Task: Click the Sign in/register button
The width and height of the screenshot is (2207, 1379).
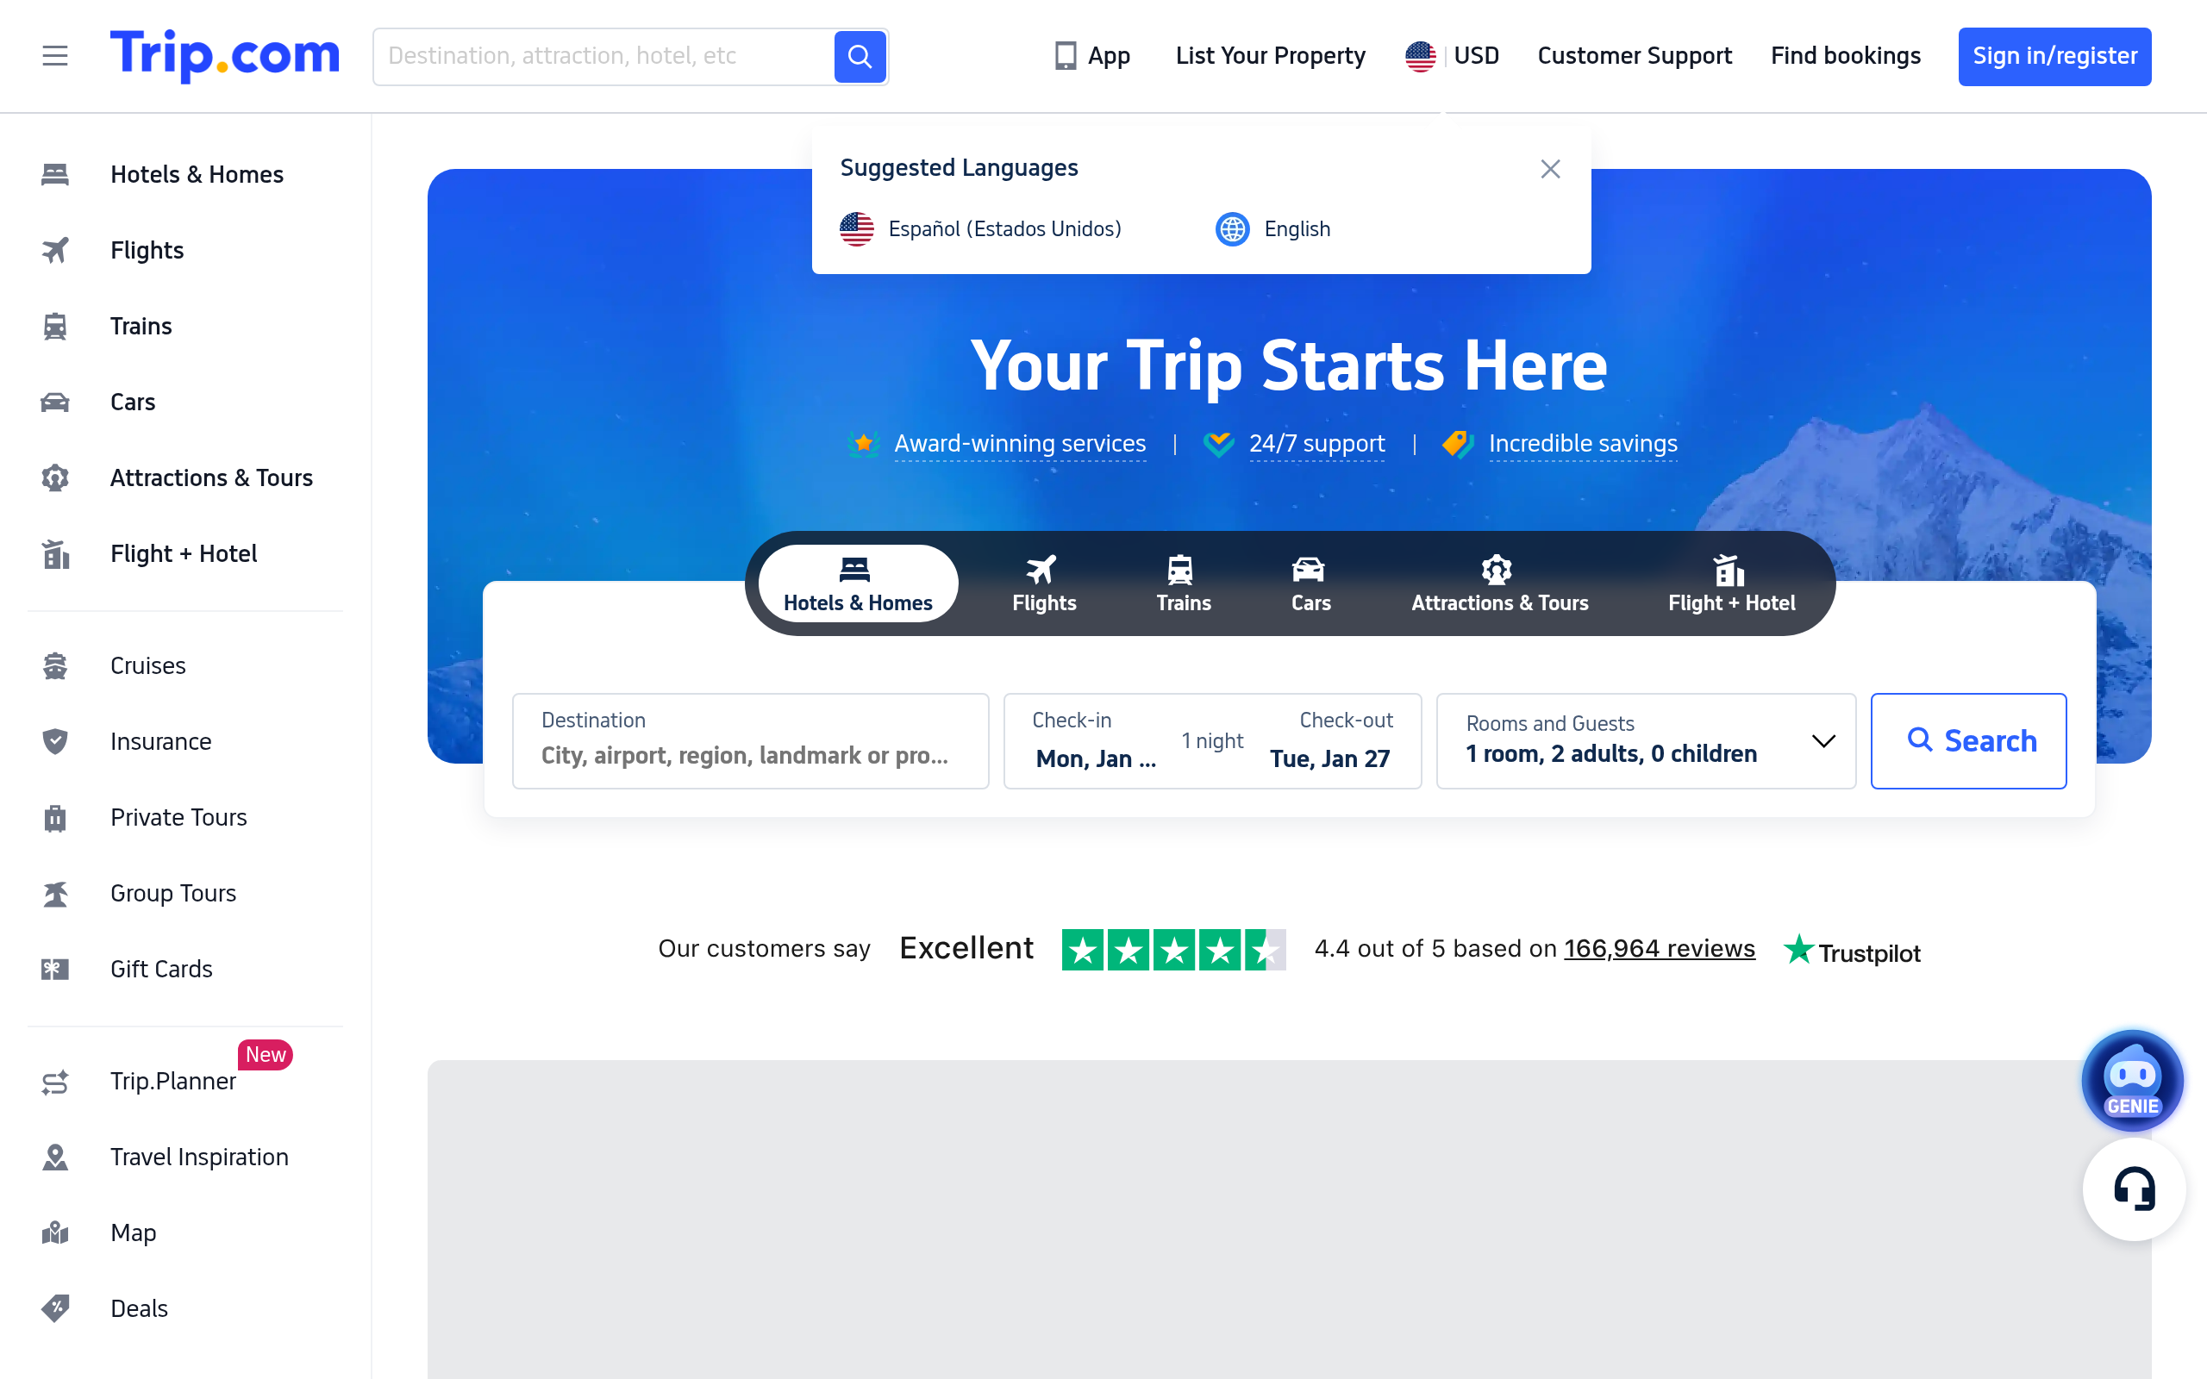Action: (x=2054, y=57)
